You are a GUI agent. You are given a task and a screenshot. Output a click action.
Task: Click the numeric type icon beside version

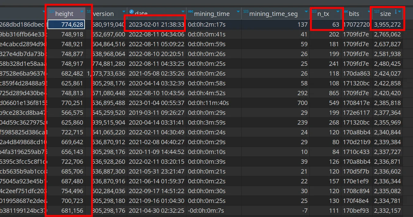[x=89, y=11]
